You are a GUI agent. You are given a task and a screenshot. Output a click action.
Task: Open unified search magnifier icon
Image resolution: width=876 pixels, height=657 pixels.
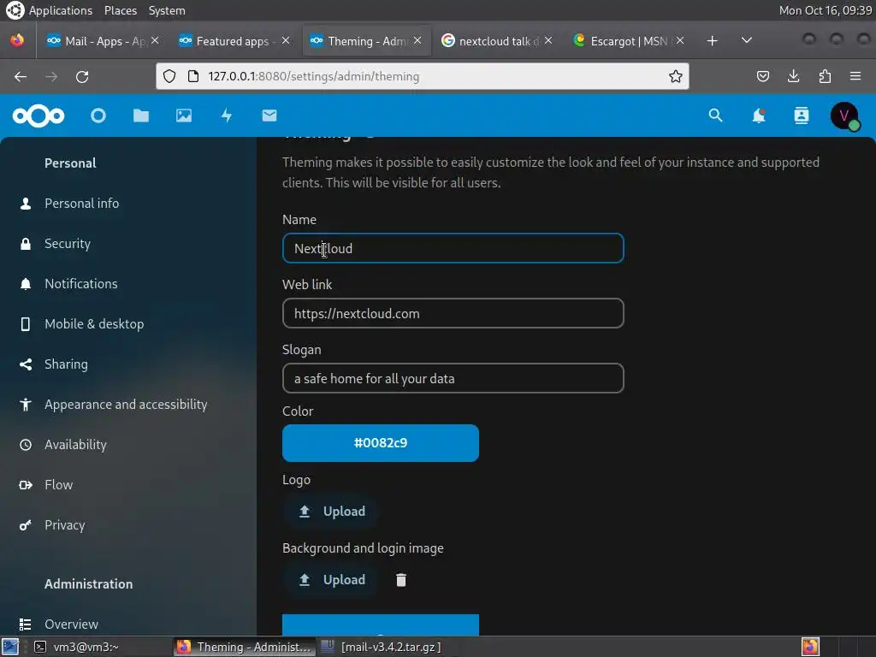(716, 115)
